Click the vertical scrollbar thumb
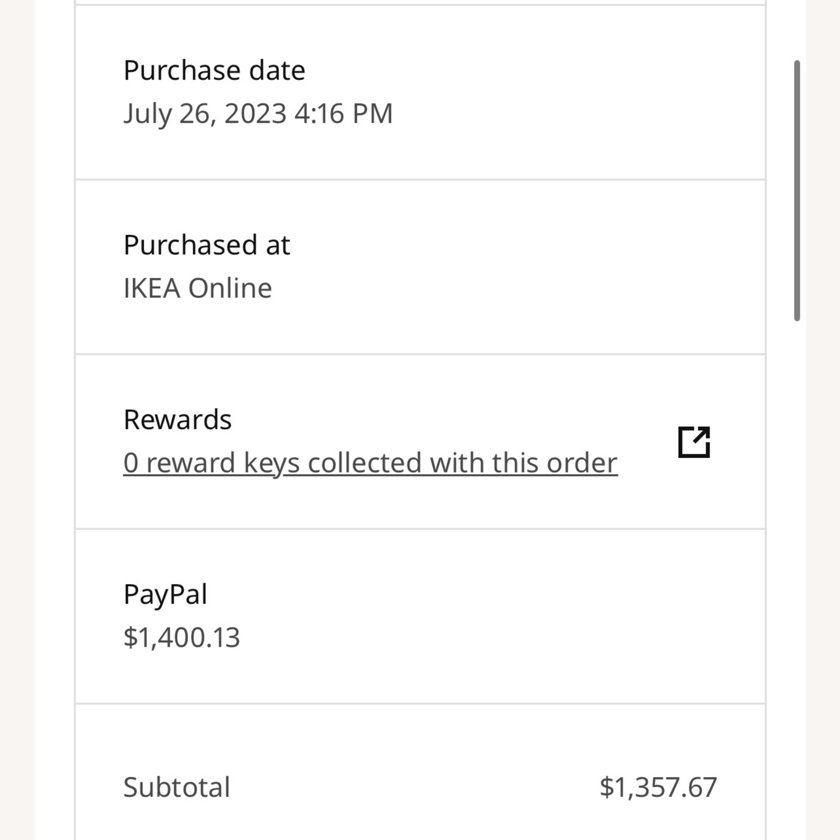The image size is (840, 840). coord(797,190)
